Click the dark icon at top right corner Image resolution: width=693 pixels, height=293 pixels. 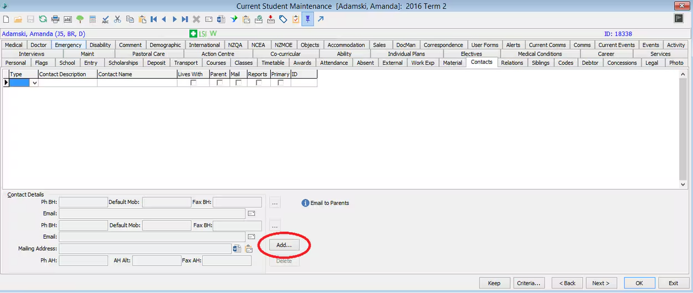tap(679, 18)
